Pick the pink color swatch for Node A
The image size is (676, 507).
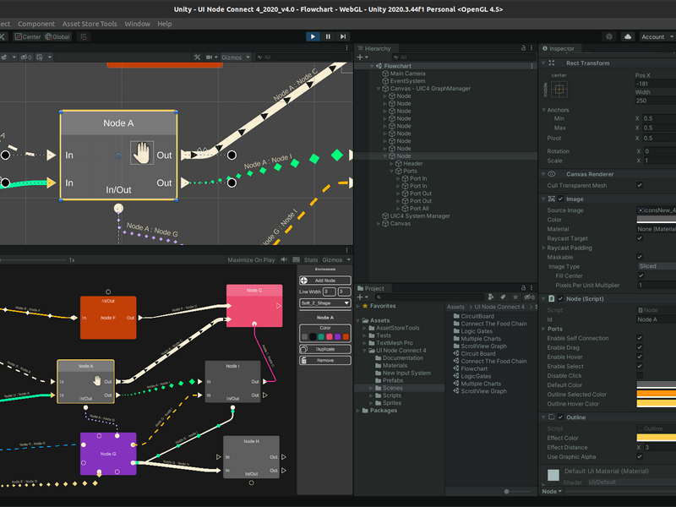pos(330,336)
